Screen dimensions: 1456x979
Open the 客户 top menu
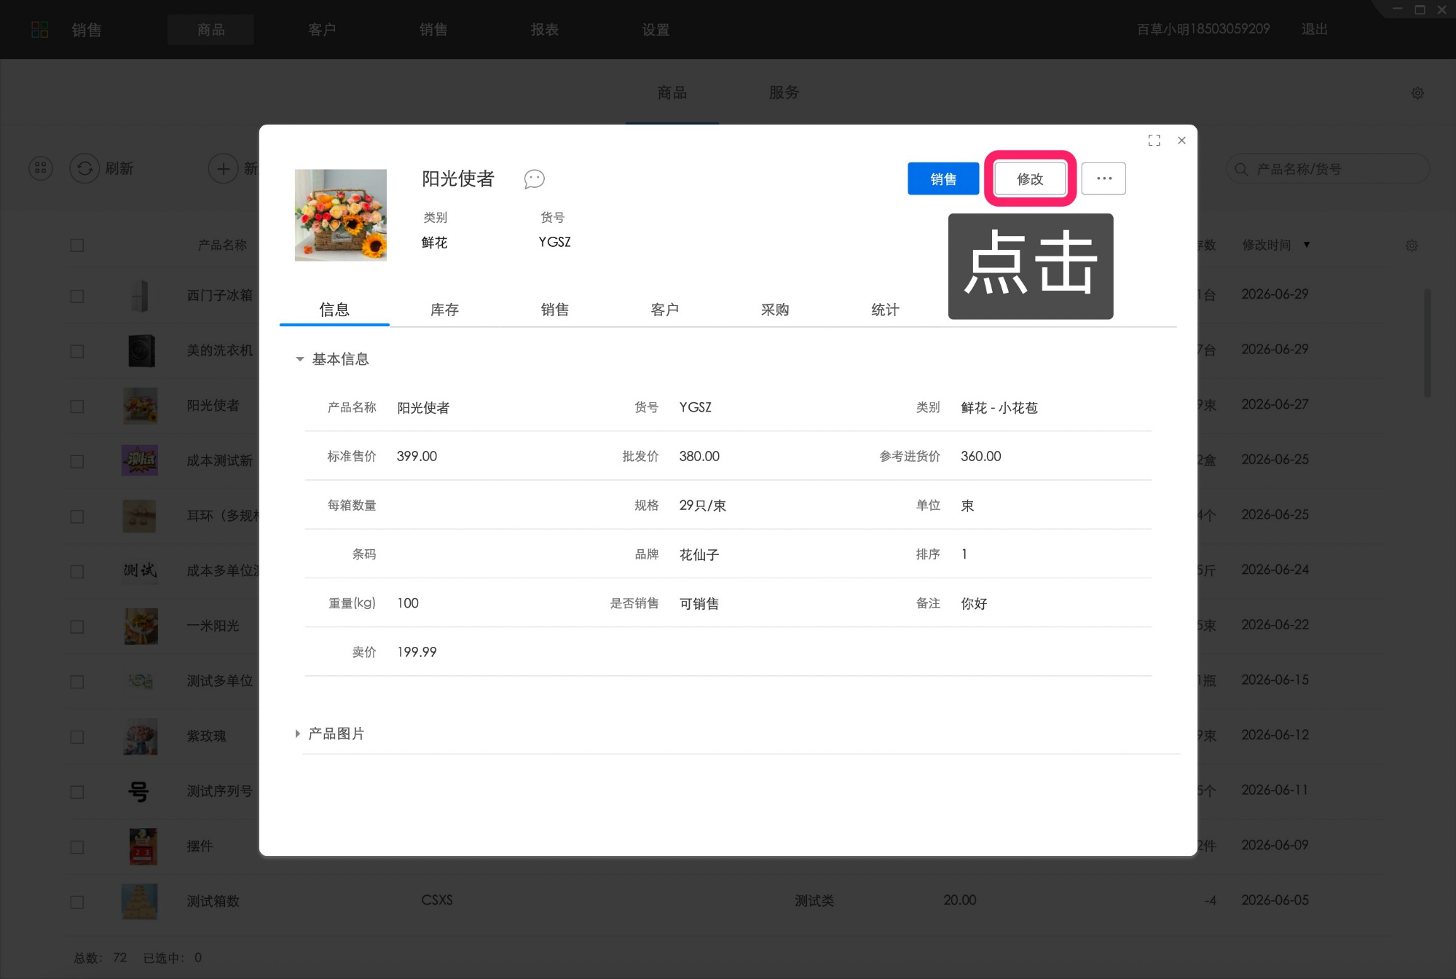322,29
